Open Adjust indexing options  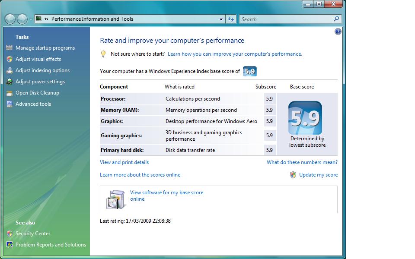tap(42, 70)
